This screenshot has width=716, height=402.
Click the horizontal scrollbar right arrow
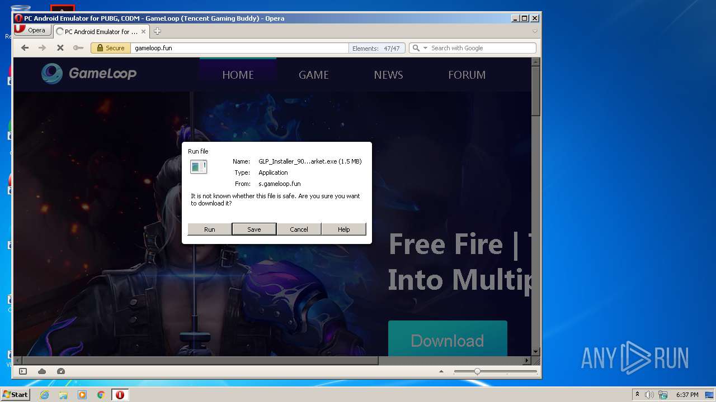point(526,361)
